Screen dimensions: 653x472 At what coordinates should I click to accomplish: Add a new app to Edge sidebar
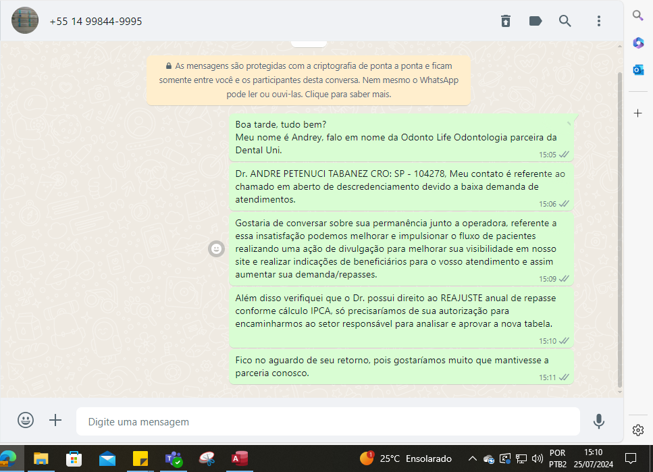(x=637, y=113)
